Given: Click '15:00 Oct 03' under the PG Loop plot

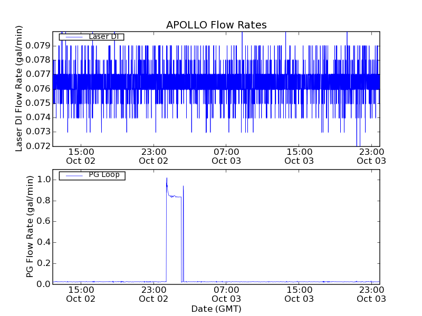Looking at the screenshot, I should [x=299, y=294].
